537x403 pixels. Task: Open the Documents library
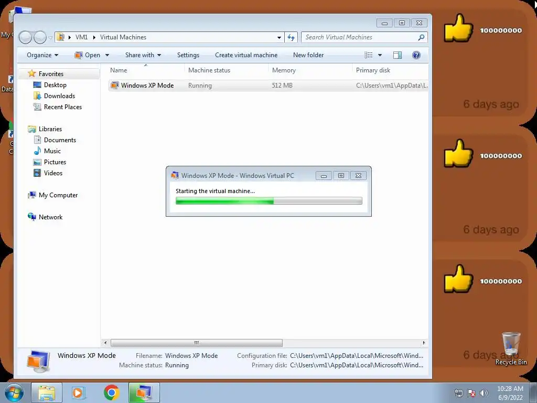[60, 140]
